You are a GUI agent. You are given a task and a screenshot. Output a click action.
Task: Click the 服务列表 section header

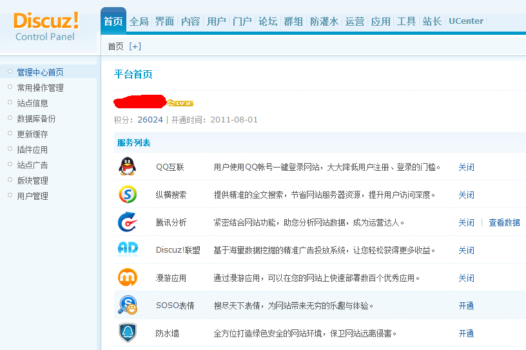pos(134,142)
